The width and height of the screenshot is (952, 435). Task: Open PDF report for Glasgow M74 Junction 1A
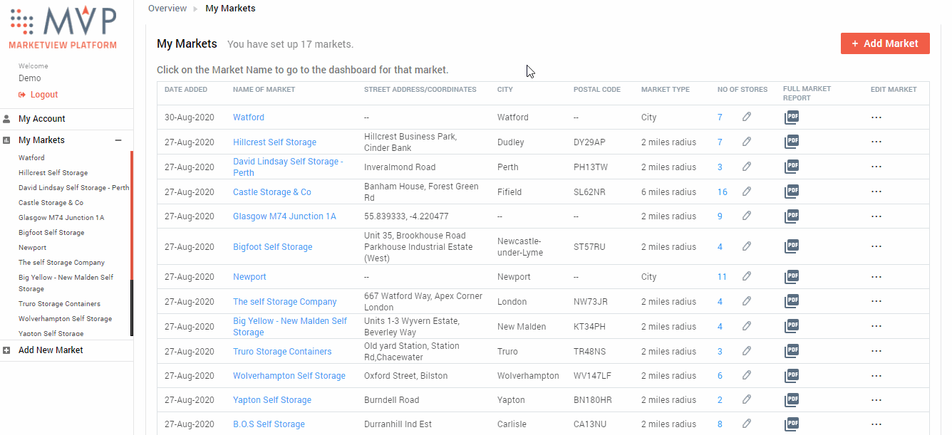pos(792,216)
